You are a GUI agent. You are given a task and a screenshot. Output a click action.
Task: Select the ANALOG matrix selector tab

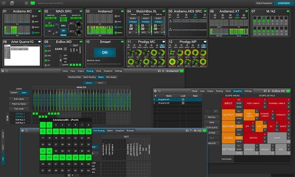tap(89, 83)
